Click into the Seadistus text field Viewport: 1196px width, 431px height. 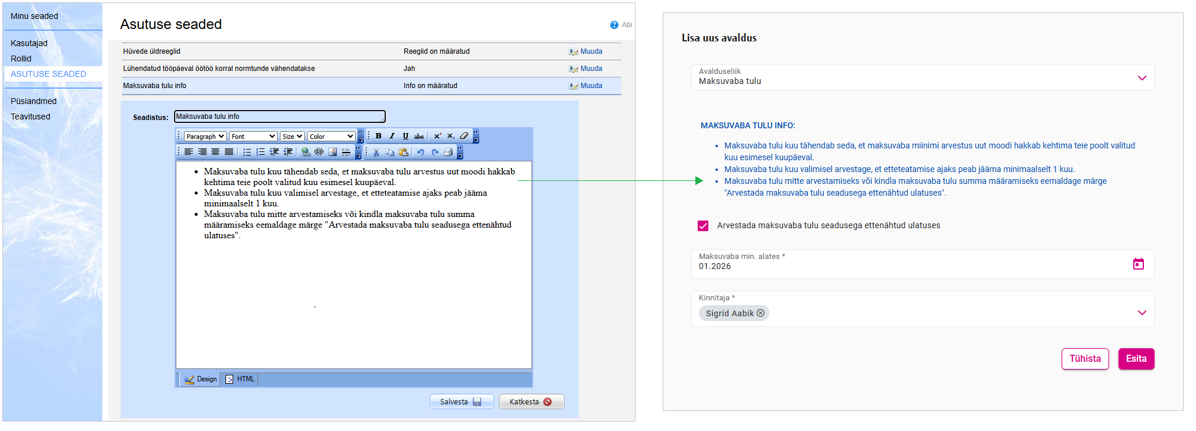click(x=279, y=116)
